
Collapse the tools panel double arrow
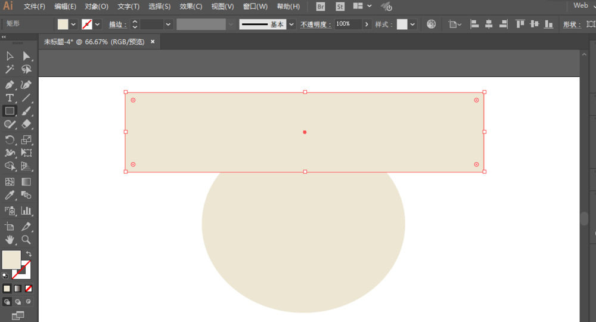click(x=4, y=37)
